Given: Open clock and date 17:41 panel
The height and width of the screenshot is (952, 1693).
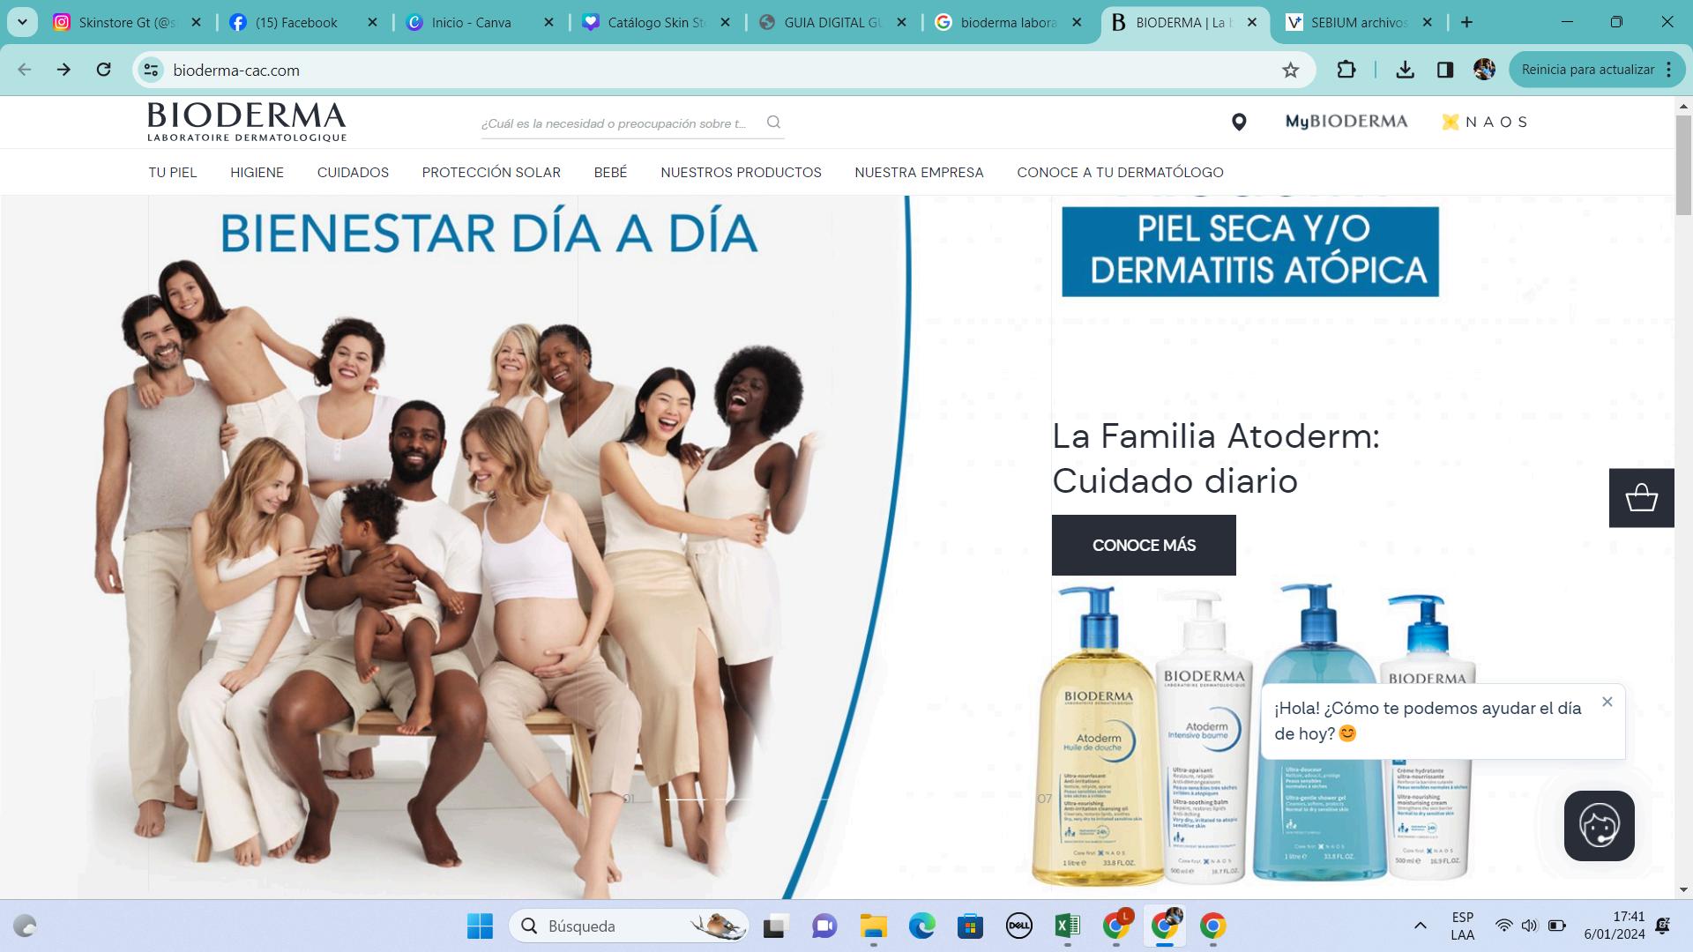Looking at the screenshot, I should (1614, 926).
